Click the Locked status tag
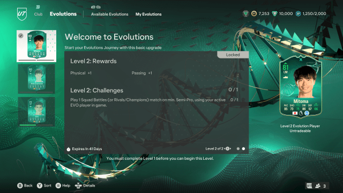Screen dimensions: 343x193 (233, 55)
